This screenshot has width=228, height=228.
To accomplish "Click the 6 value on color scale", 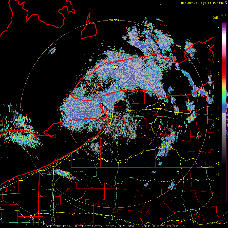I will [219, 40].
